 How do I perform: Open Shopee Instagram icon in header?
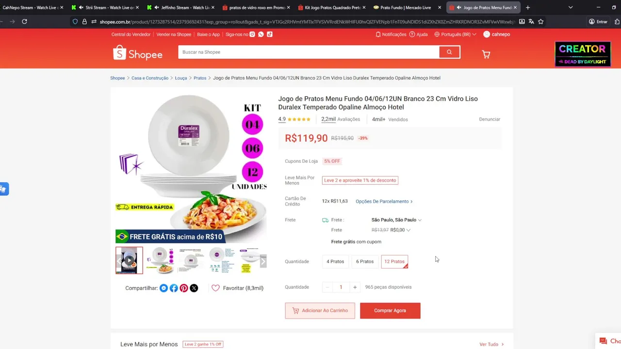pyautogui.click(x=252, y=34)
